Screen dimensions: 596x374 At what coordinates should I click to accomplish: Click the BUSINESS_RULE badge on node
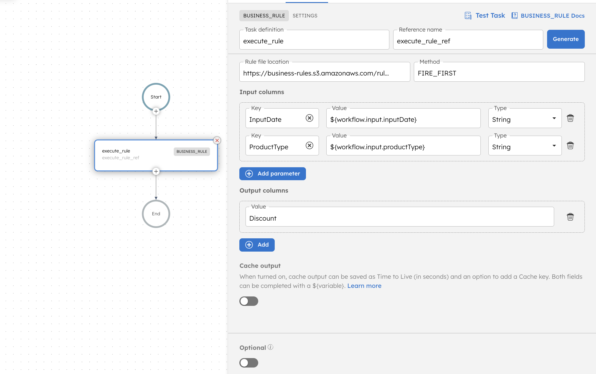[192, 151]
